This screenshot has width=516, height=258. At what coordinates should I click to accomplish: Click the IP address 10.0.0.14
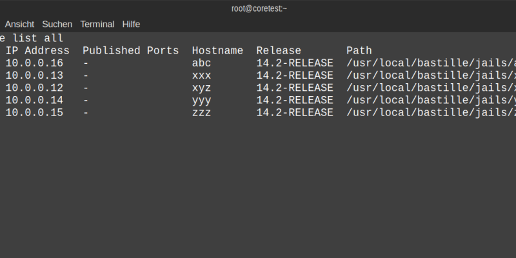[x=34, y=100]
